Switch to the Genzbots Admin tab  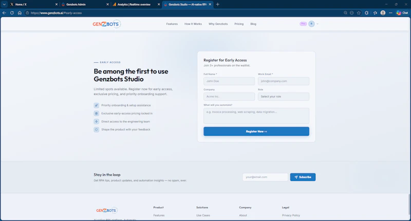pyautogui.click(x=85, y=5)
